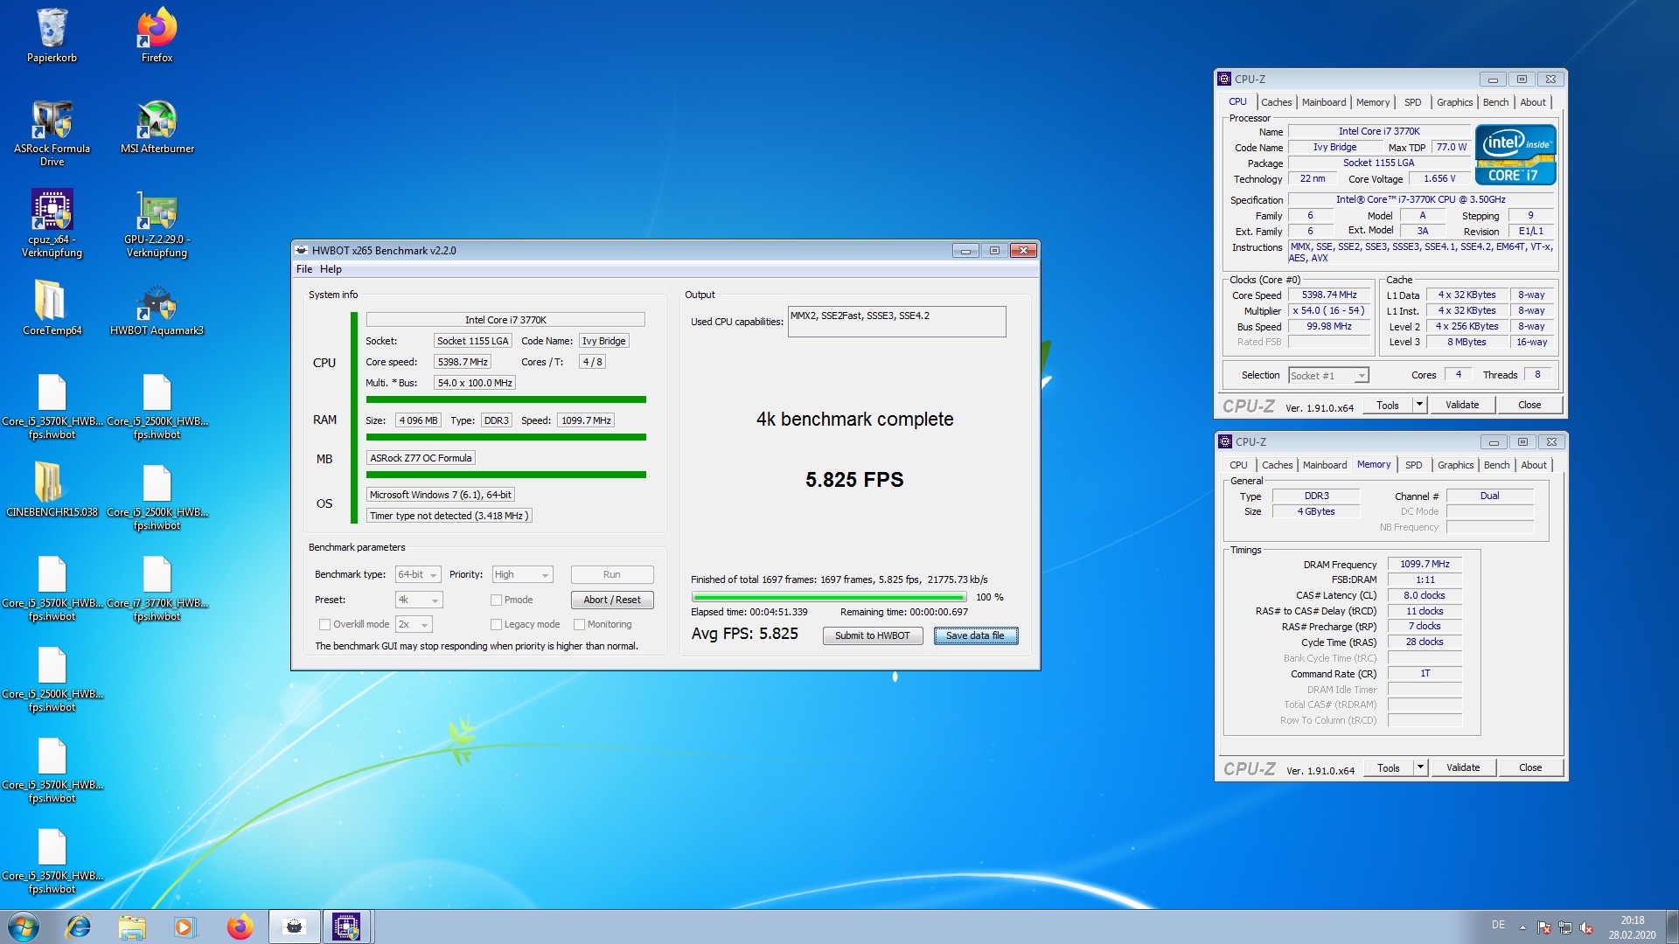1679x944 pixels.
Task: Open the Overkill mode 2x dropdown
Action: 414,625
